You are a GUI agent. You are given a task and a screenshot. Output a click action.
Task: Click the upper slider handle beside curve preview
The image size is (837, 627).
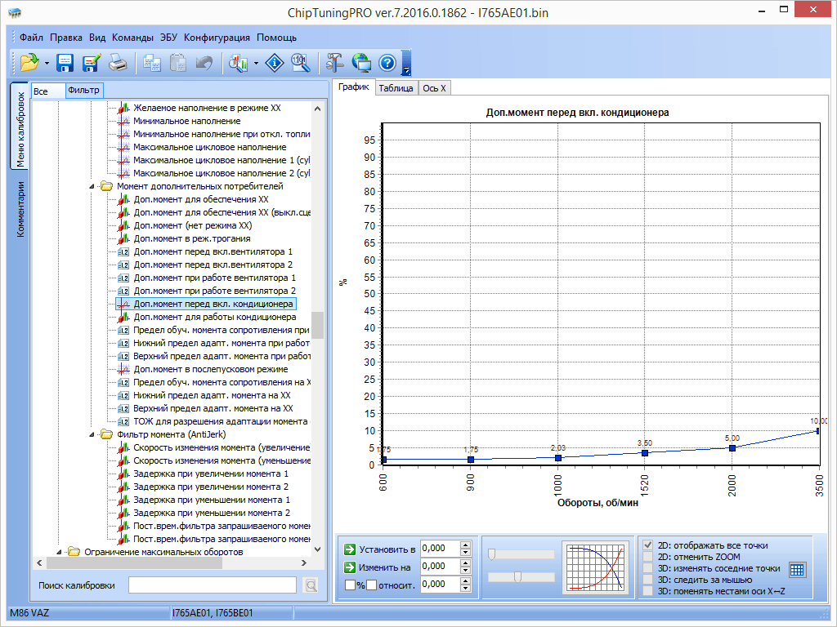[x=492, y=554]
